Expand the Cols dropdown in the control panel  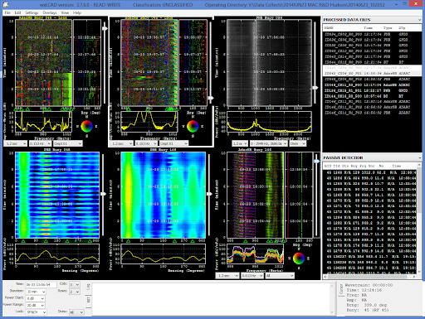(x=75, y=284)
